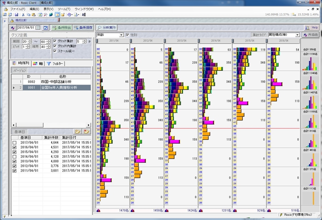Switch to the フィルター tab
This screenshot has width=322, height=220.
coord(55,64)
